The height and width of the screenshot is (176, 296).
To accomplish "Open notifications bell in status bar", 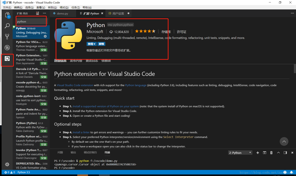I will tap(291, 172).
